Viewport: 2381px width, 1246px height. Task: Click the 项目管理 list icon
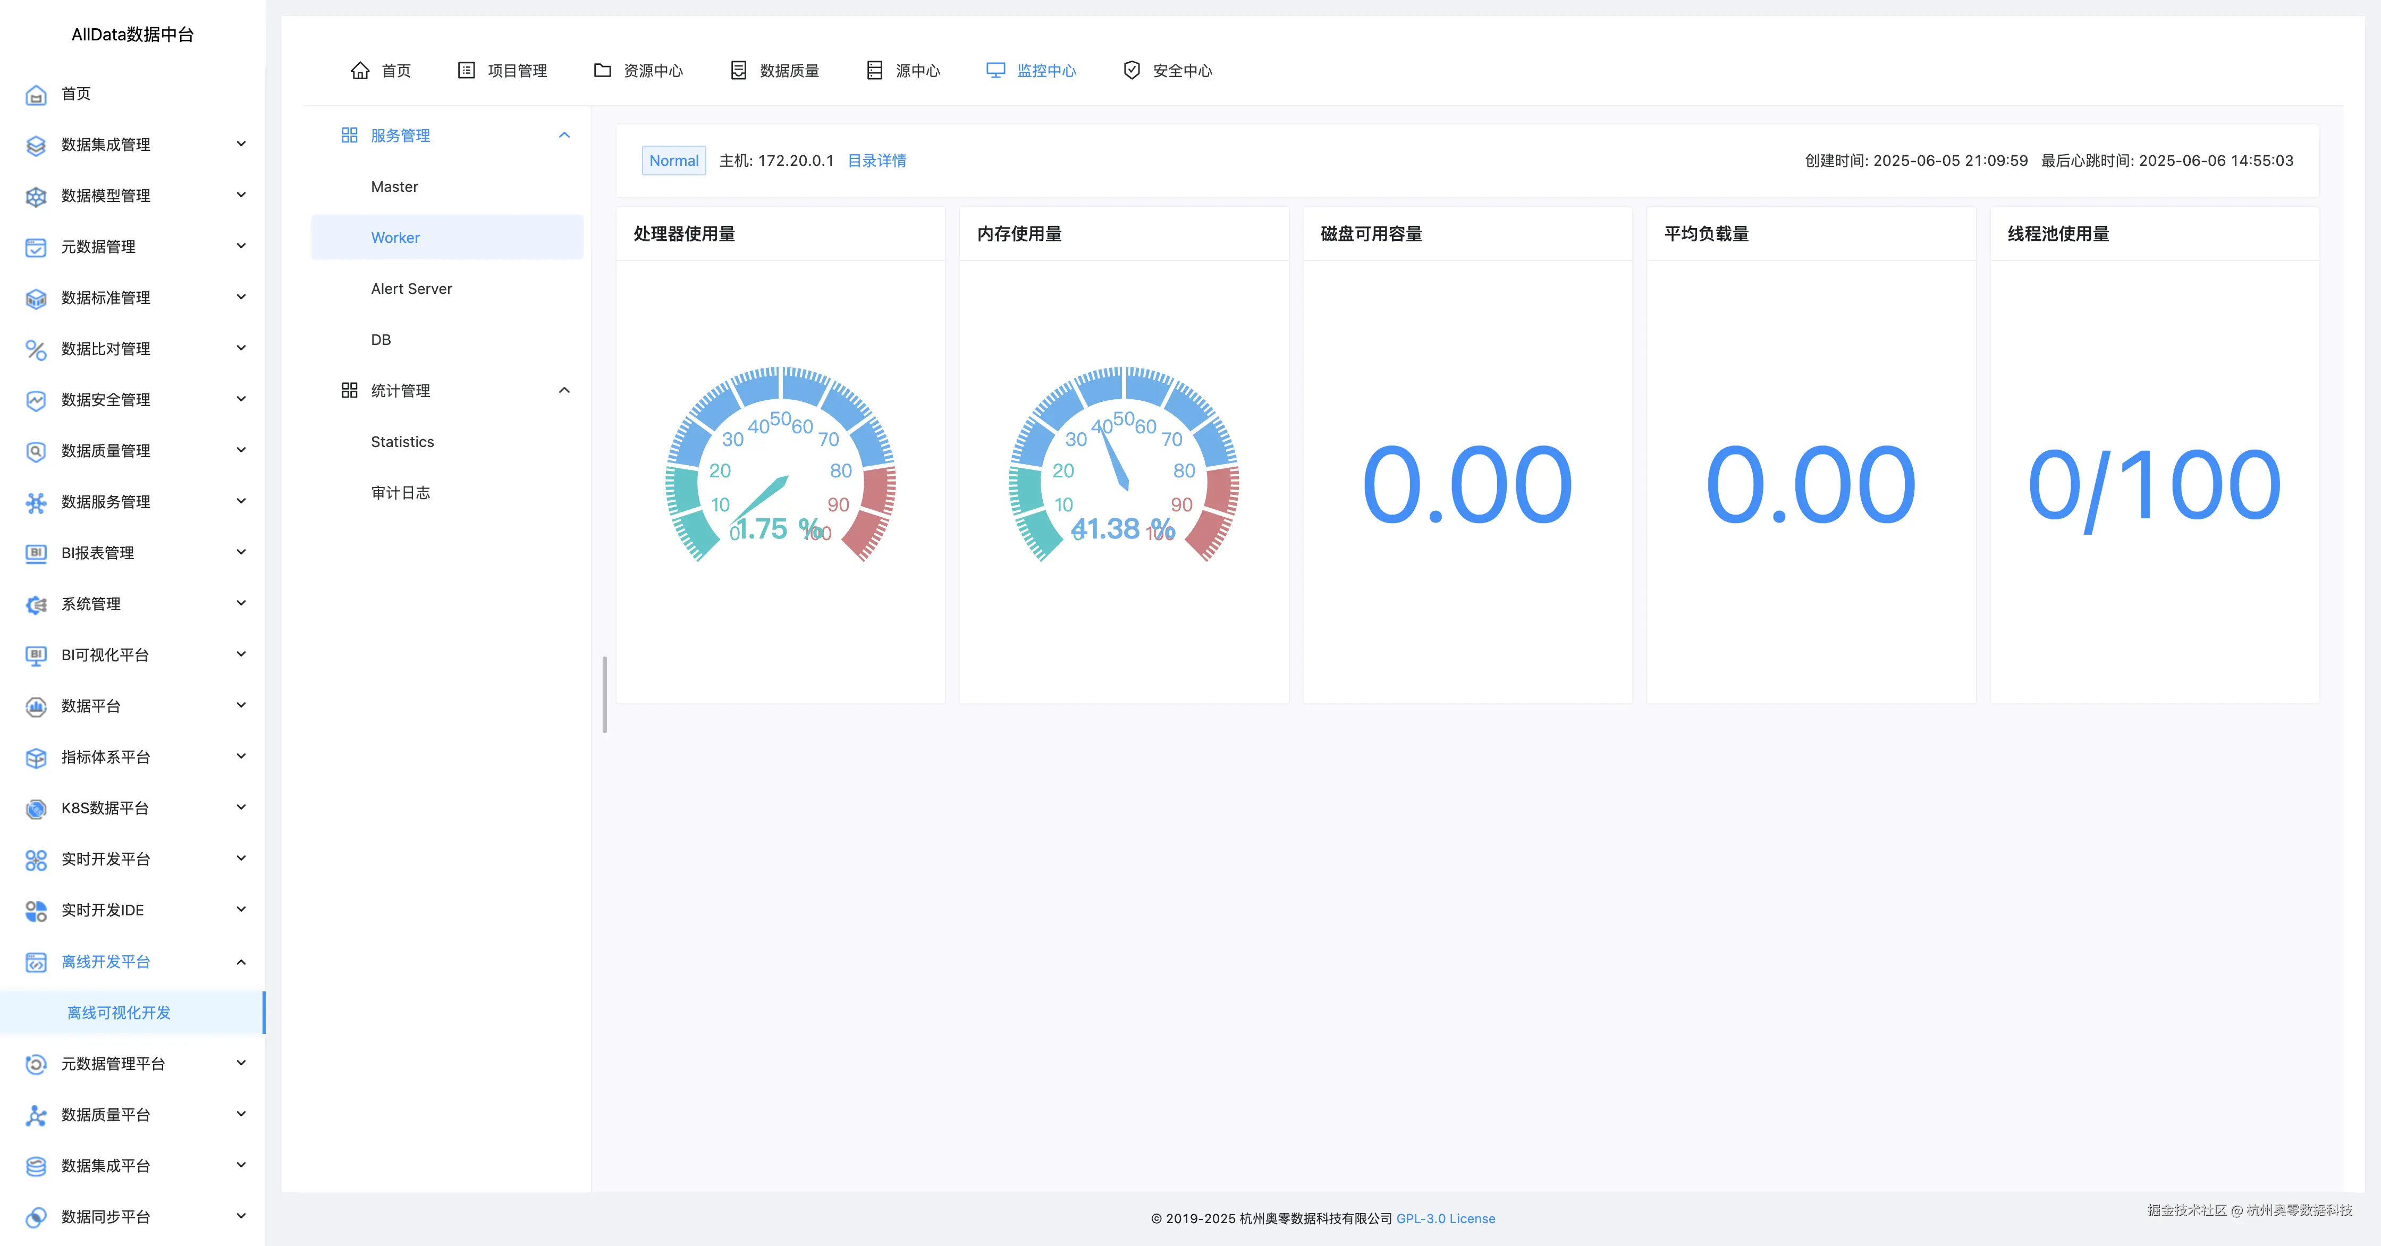466,70
